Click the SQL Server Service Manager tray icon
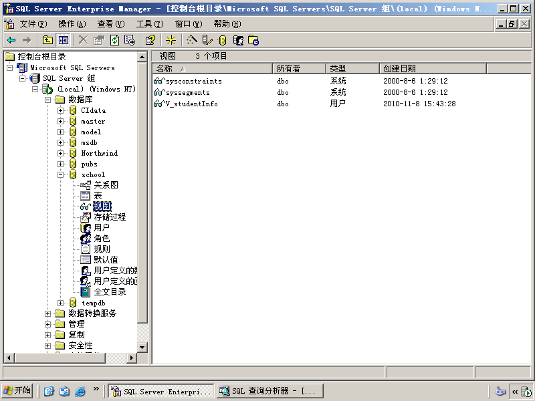Image resolution: width=535 pixels, height=401 pixels. [x=526, y=392]
